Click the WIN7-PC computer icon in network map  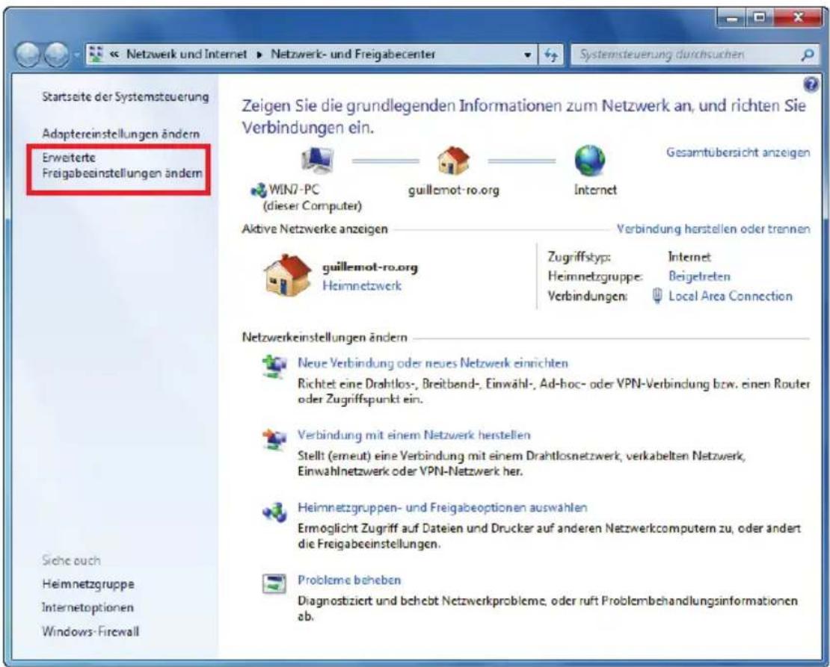tap(316, 161)
